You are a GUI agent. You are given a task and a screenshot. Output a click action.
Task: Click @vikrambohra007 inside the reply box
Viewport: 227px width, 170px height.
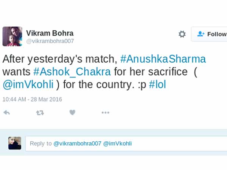pyautogui.click(x=77, y=144)
